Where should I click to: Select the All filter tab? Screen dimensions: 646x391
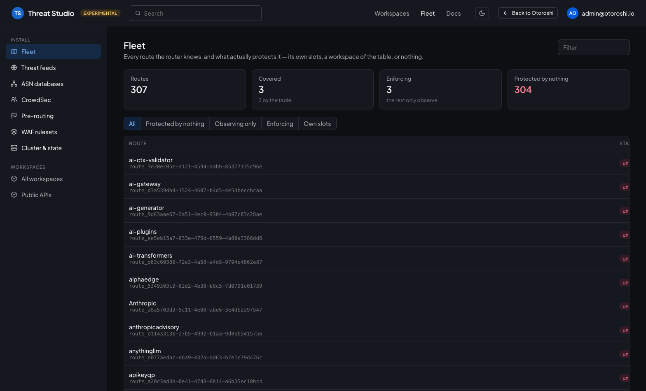(x=132, y=123)
